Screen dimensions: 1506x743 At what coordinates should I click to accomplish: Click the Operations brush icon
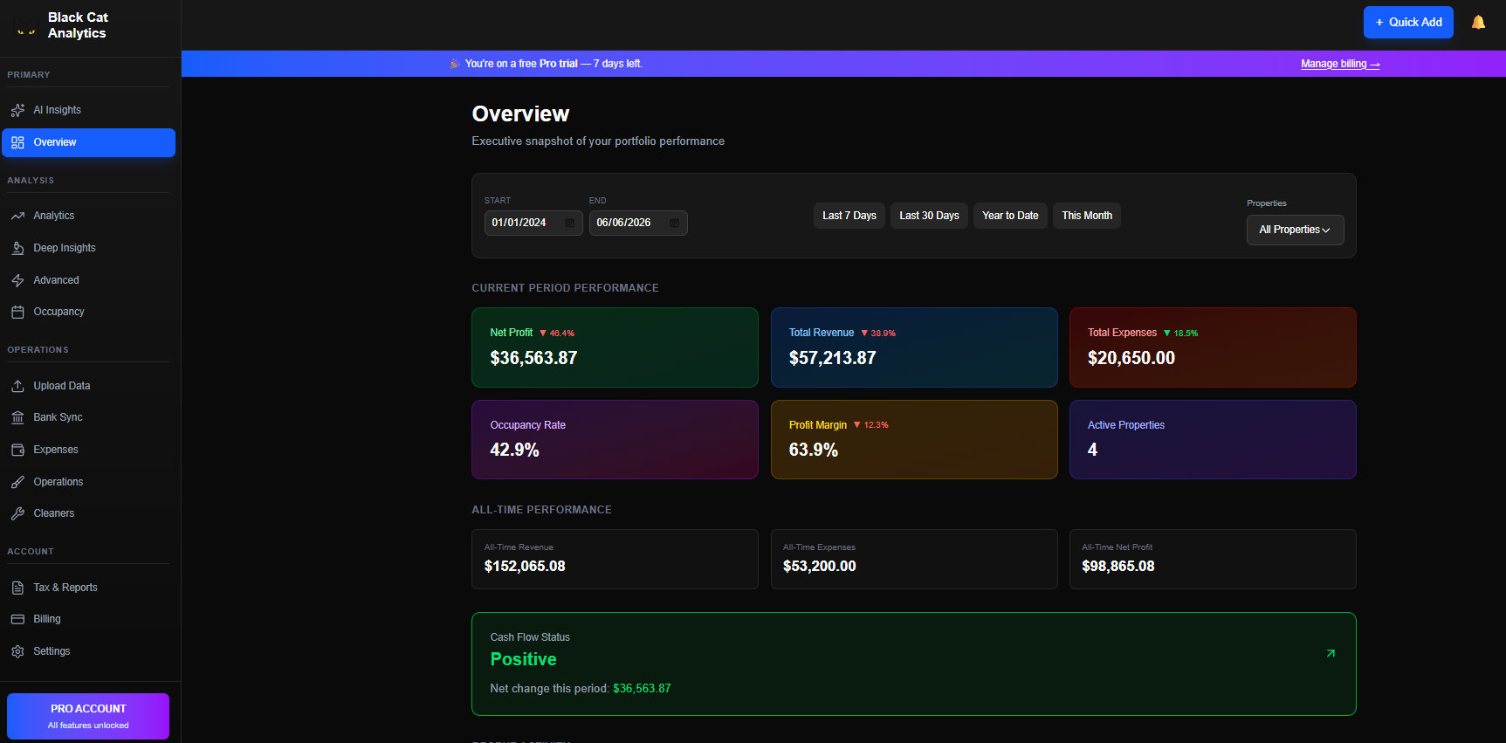(17, 482)
